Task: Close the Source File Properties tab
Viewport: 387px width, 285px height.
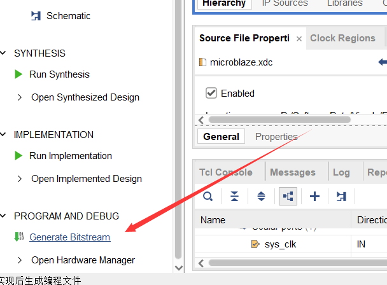Action: pyautogui.click(x=299, y=39)
